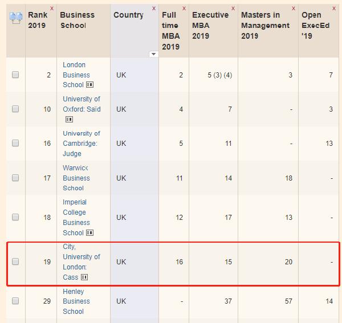Open profile icon beside London Business School
The image size is (342, 323).
tap(90, 84)
